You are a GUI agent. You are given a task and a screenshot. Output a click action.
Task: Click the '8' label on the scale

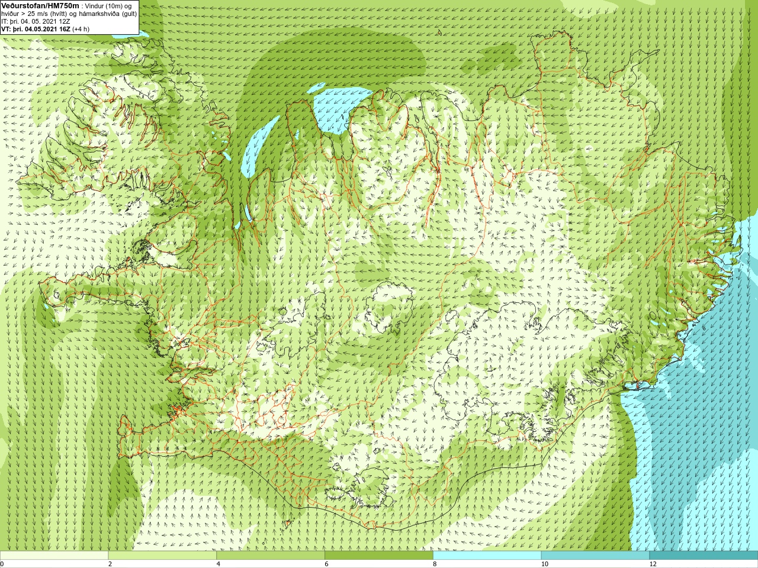[435, 564]
